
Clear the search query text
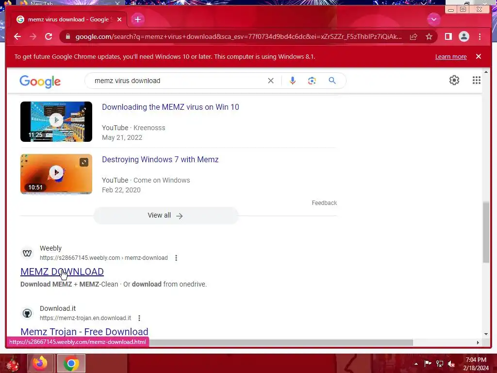point(271,81)
